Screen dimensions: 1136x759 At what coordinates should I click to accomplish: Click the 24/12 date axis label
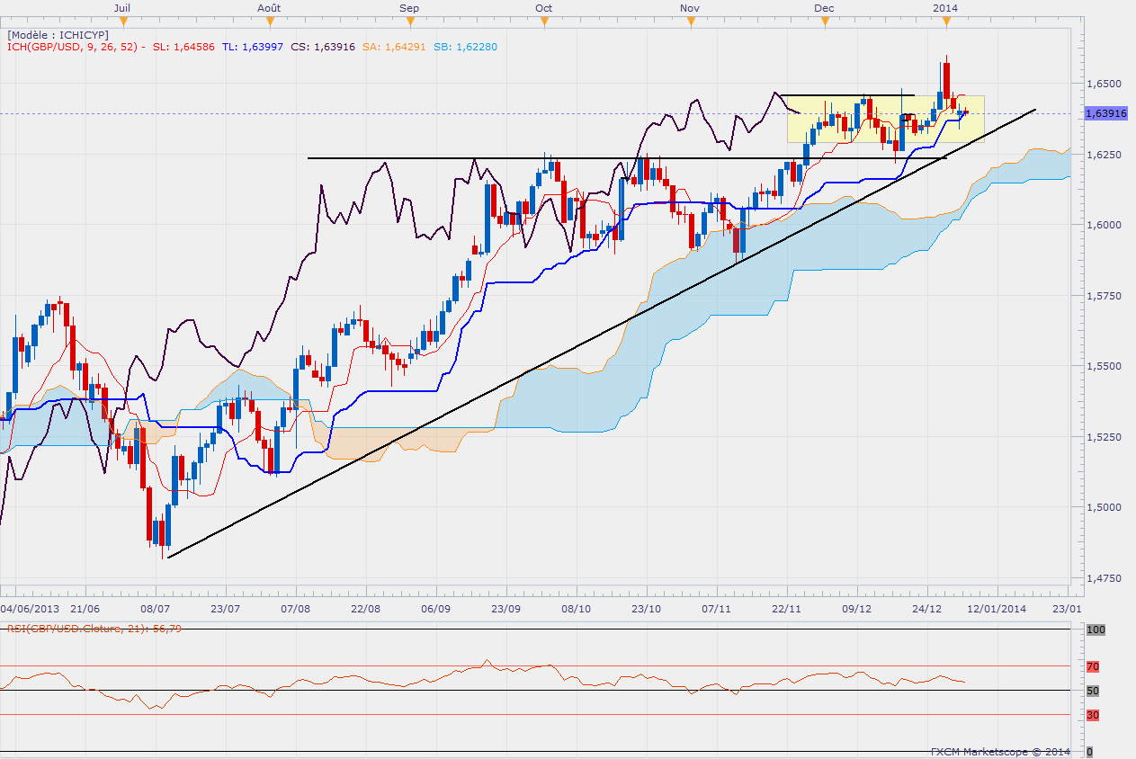coord(926,609)
